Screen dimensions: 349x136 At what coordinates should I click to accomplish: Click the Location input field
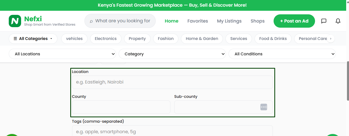[x=172, y=82]
